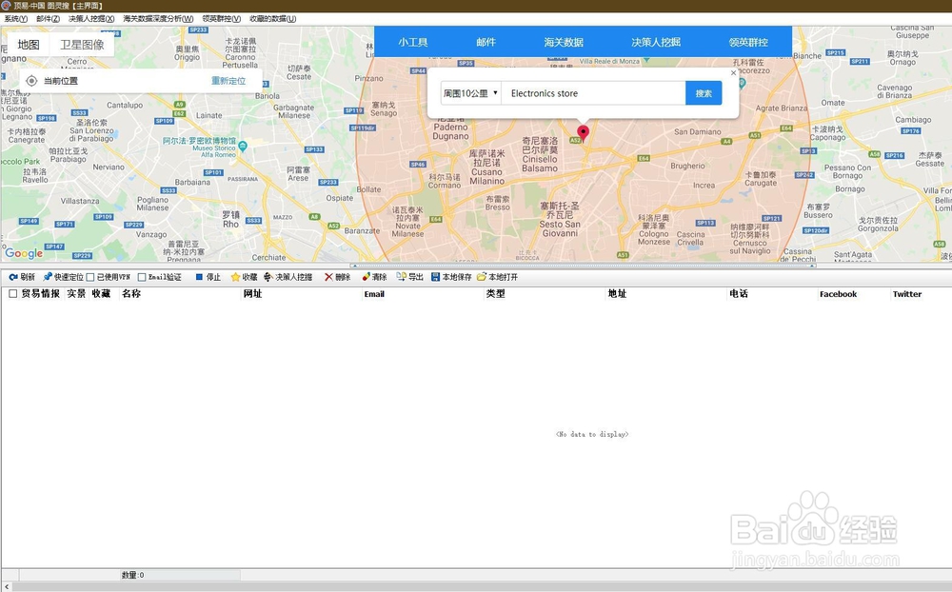Click the 电话 column header
The image size is (952, 592).
coord(739,294)
